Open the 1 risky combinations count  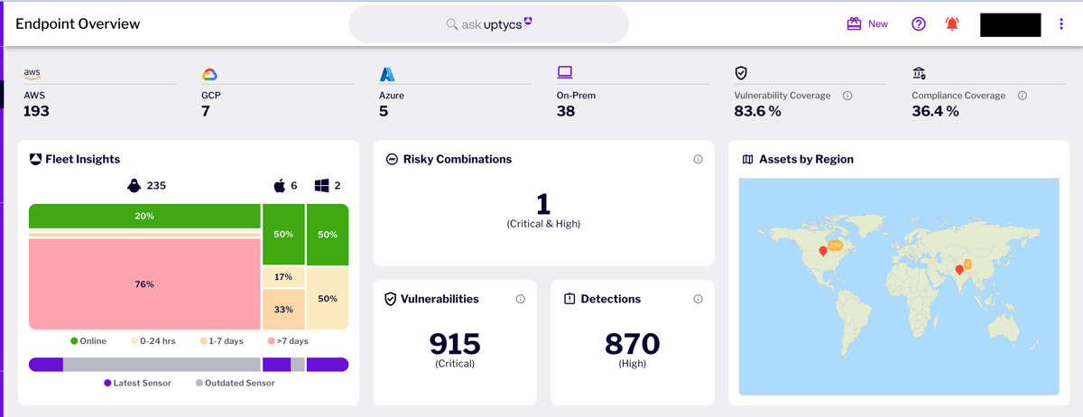[x=543, y=204]
